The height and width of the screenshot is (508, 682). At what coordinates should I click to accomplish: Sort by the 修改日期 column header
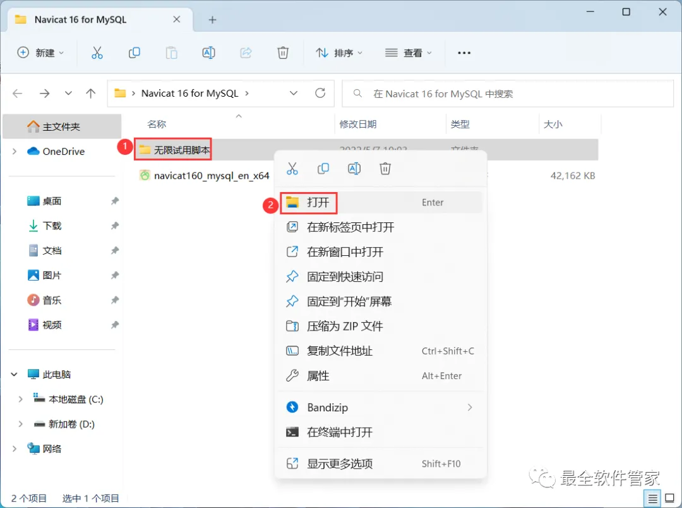[358, 124]
